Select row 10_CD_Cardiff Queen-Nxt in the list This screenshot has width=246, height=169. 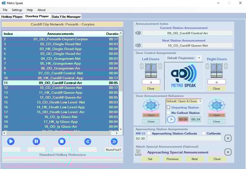pos(61,88)
